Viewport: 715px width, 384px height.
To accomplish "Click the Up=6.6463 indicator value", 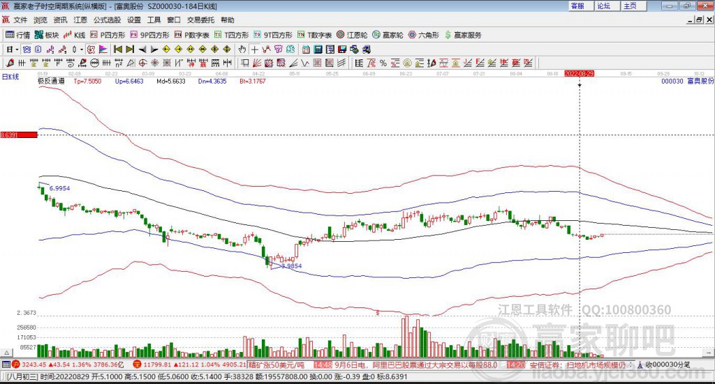I will coord(129,81).
